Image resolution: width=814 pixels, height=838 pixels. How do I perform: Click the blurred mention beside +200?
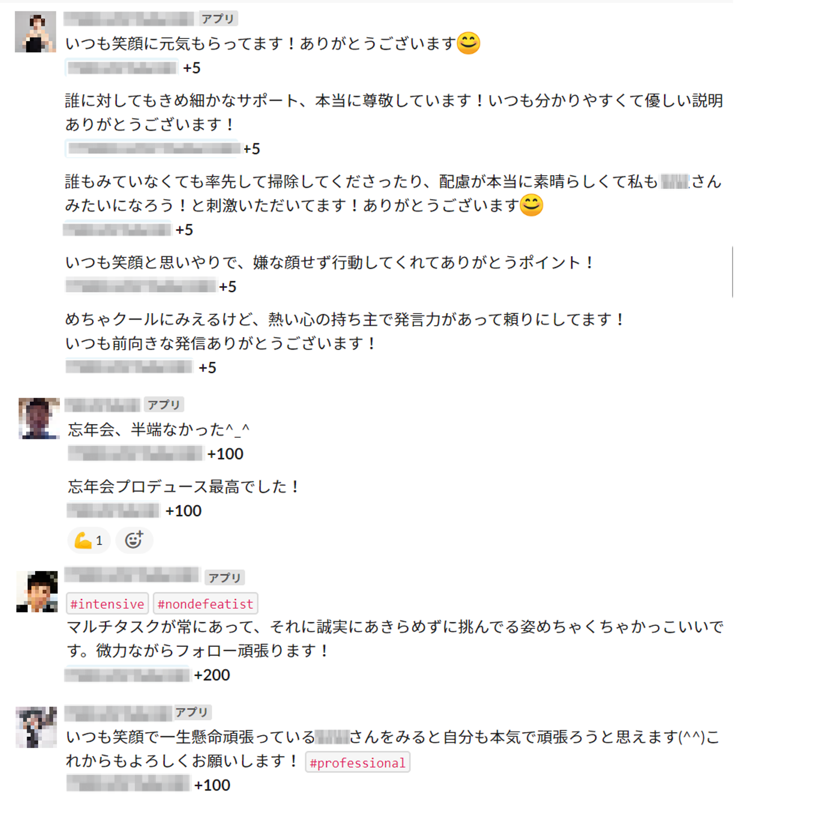pyautogui.click(x=127, y=675)
